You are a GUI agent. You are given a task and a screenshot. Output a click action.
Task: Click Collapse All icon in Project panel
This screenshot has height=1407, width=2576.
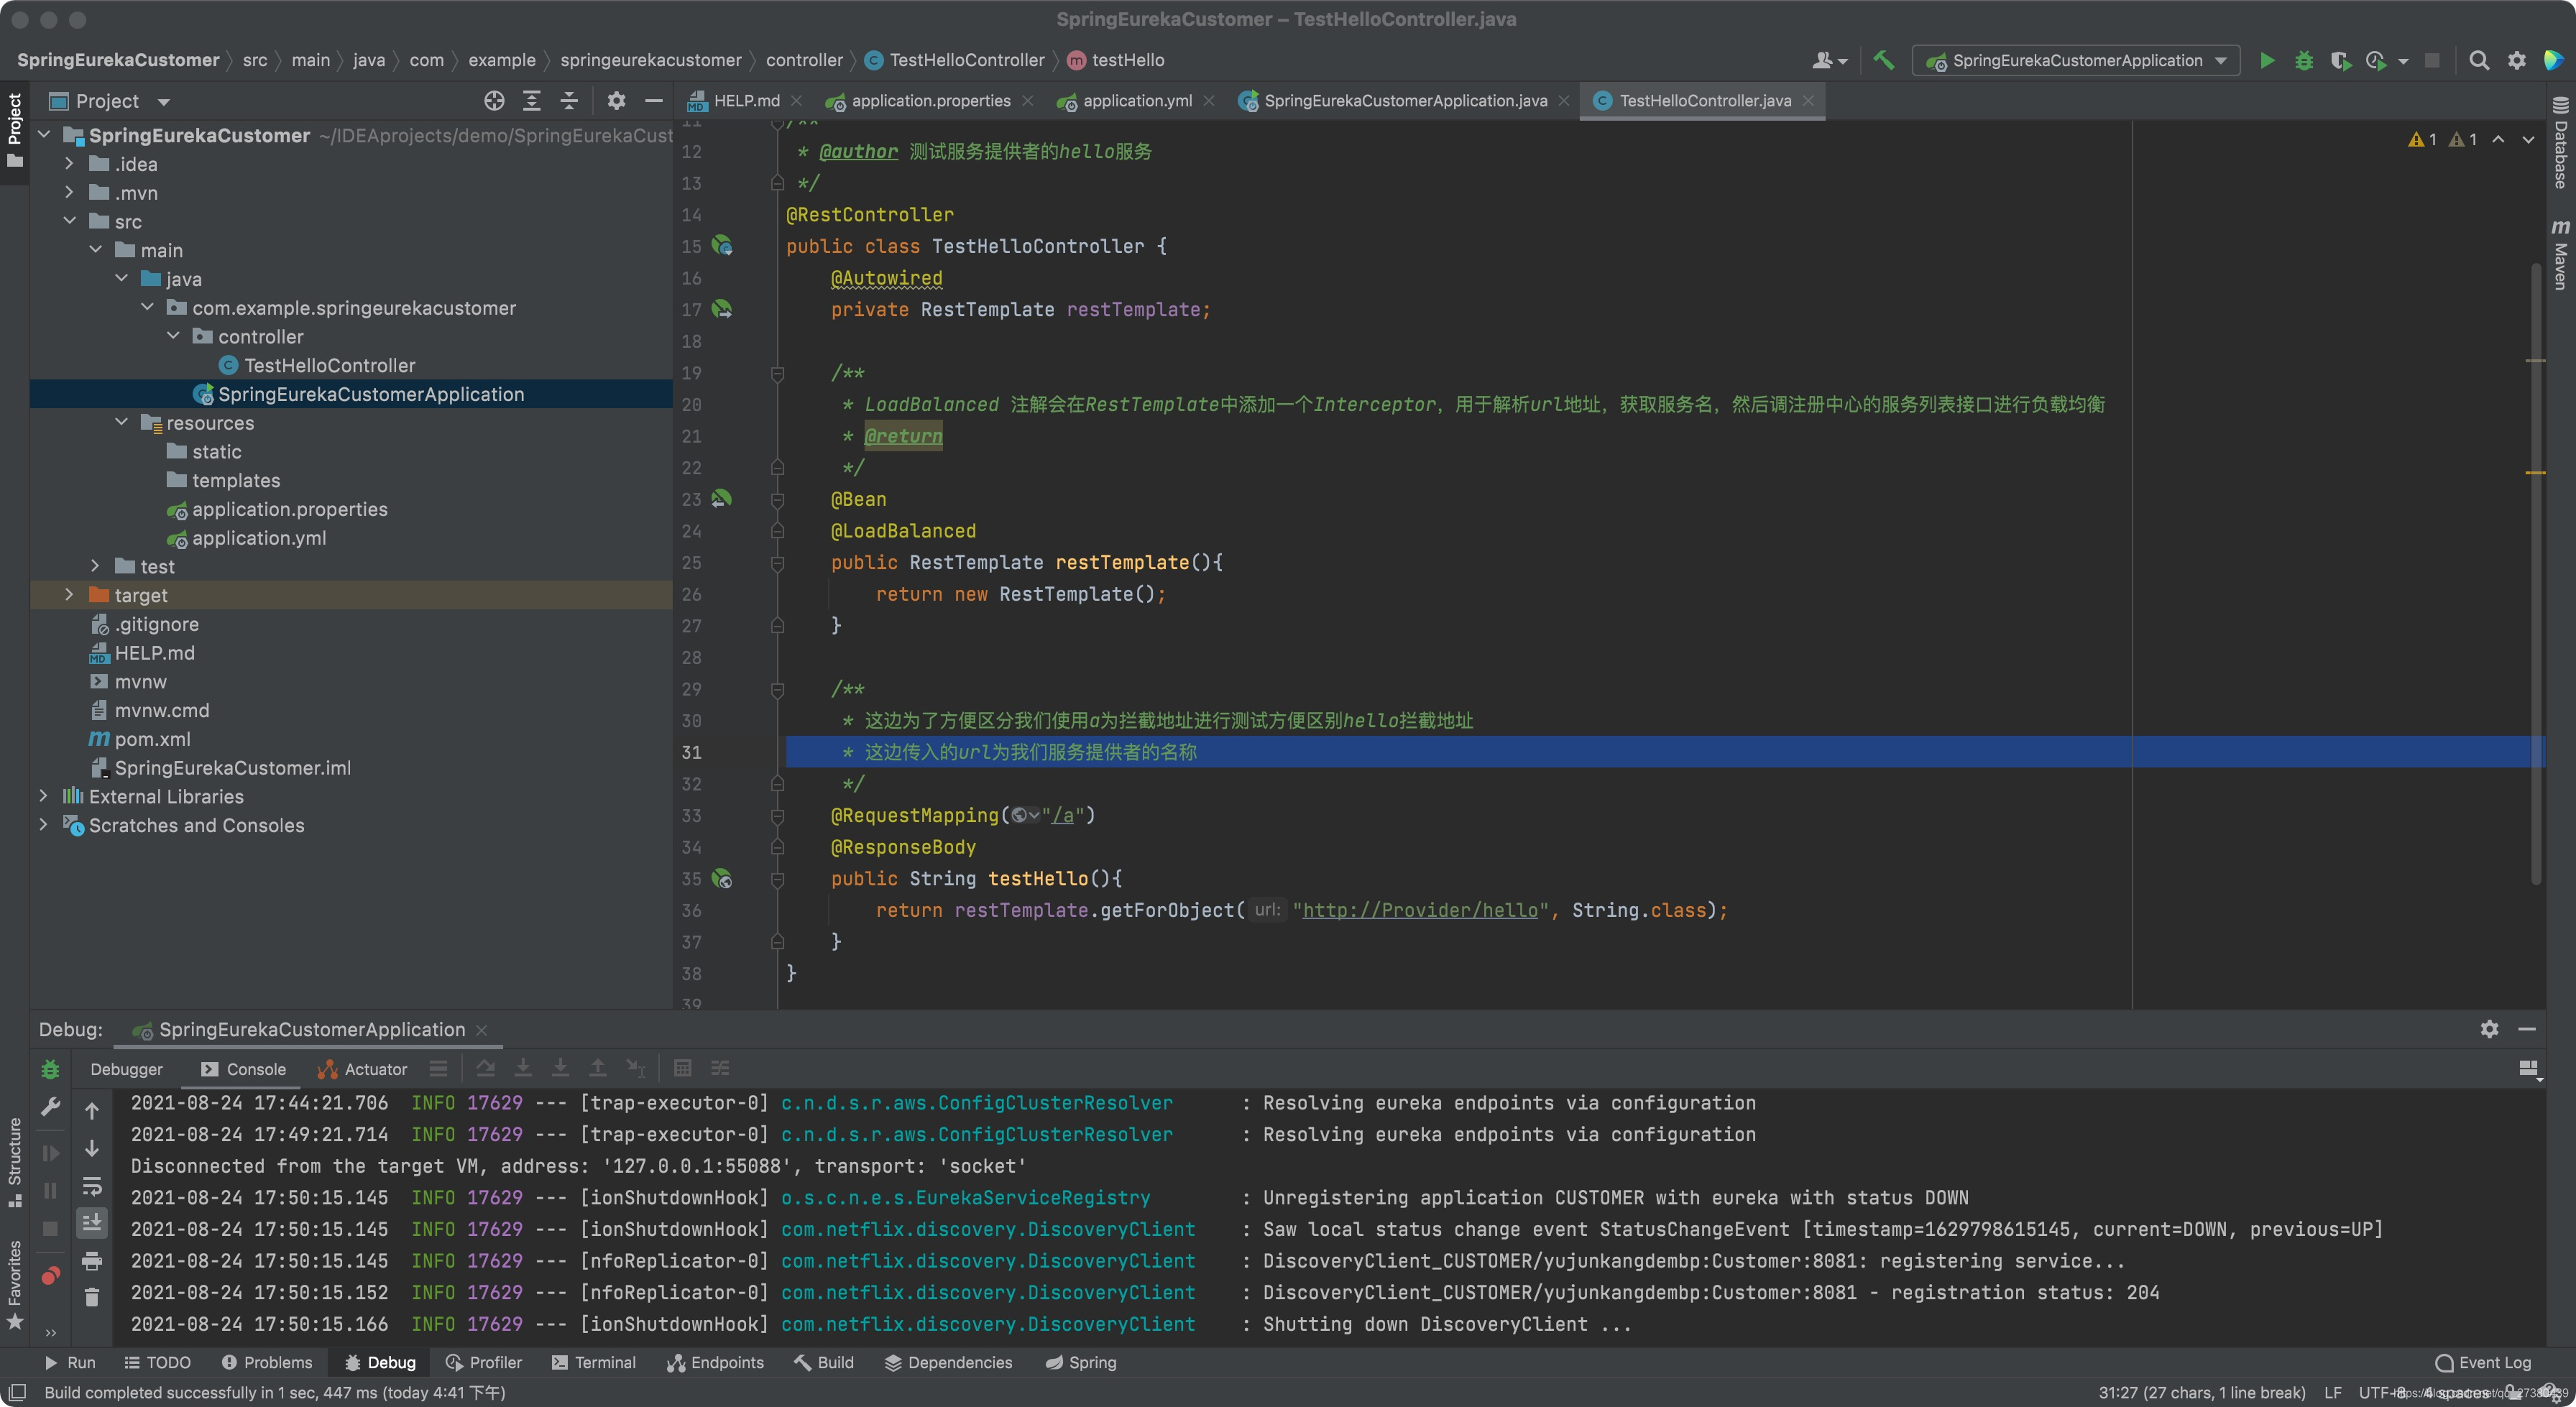coord(569,101)
